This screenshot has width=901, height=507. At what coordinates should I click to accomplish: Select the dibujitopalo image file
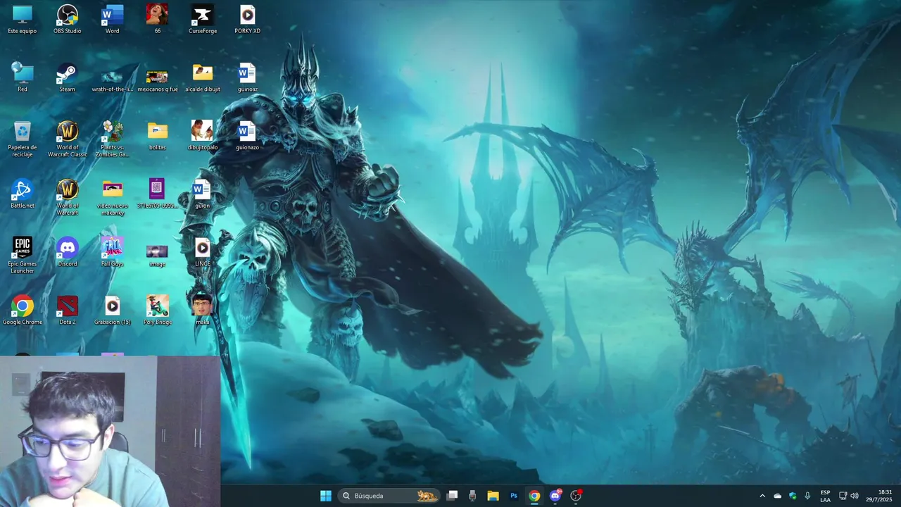203,135
